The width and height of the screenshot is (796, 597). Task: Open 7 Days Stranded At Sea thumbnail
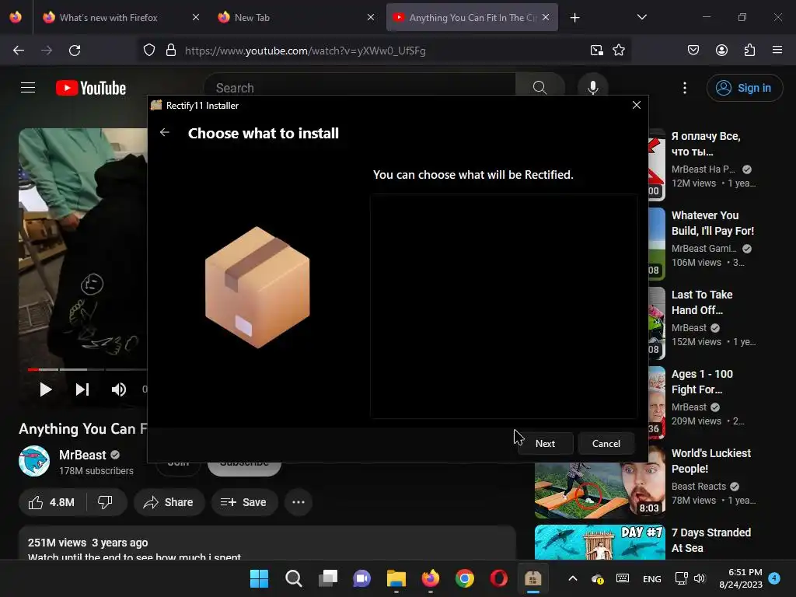tap(599, 542)
